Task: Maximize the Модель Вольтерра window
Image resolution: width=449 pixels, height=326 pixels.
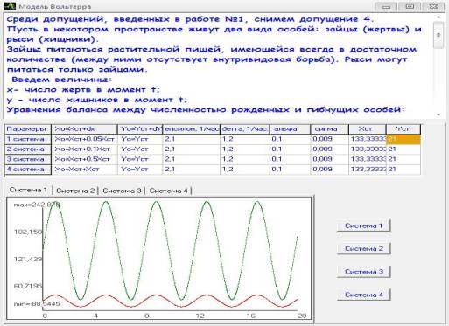Action: pyautogui.click(x=410, y=6)
